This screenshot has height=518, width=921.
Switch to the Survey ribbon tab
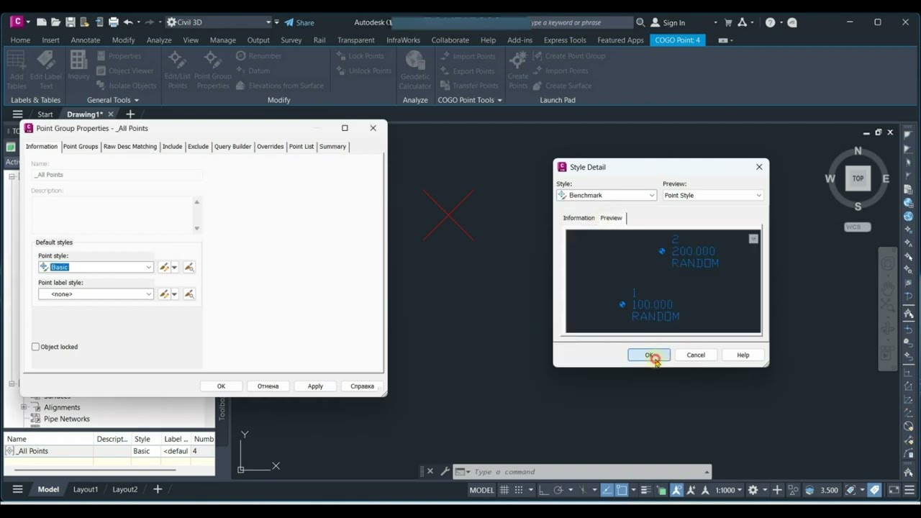pos(291,40)
